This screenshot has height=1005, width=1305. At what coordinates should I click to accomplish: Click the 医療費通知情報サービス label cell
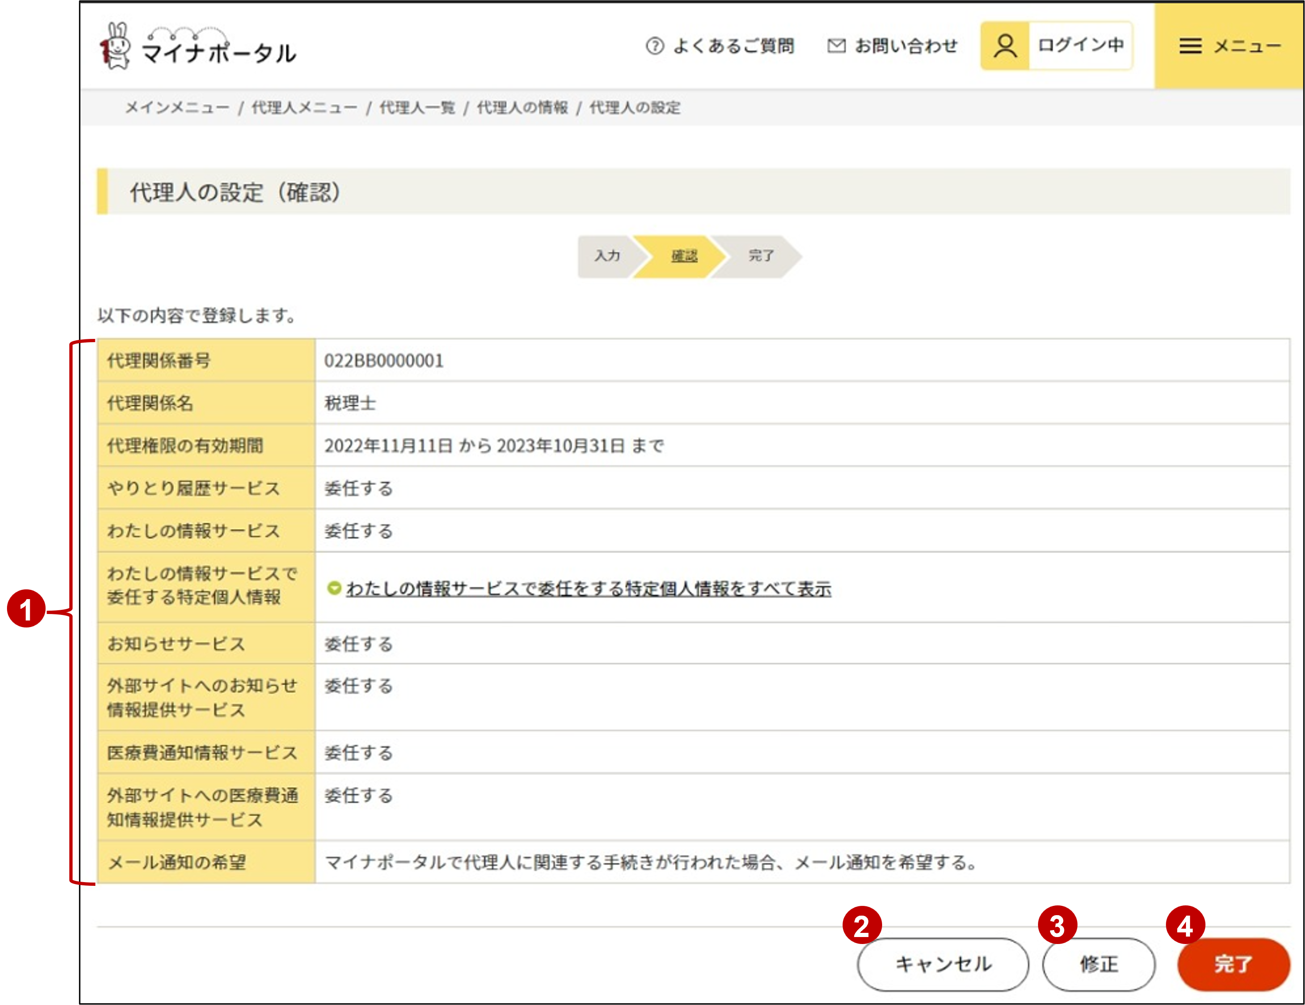point(206,752)
